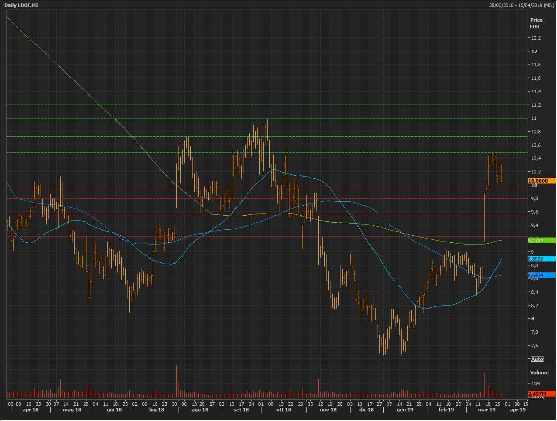The height and width of the screenshot is (421, 557).
Task: Click the 'apr 19' month on time axis
Action: [517, 410]
